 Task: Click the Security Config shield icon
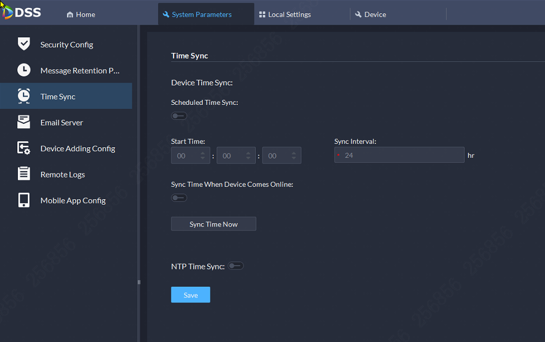(23, 44)
